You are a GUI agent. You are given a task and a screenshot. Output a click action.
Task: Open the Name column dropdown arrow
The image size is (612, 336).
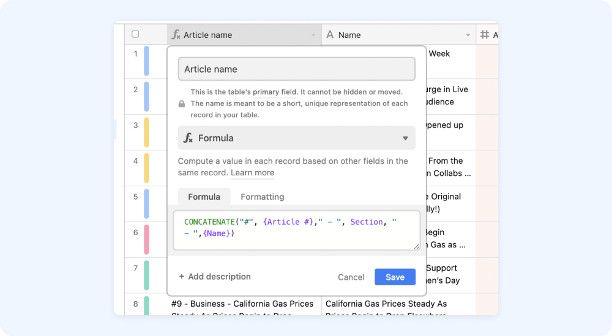click(468, 35)
